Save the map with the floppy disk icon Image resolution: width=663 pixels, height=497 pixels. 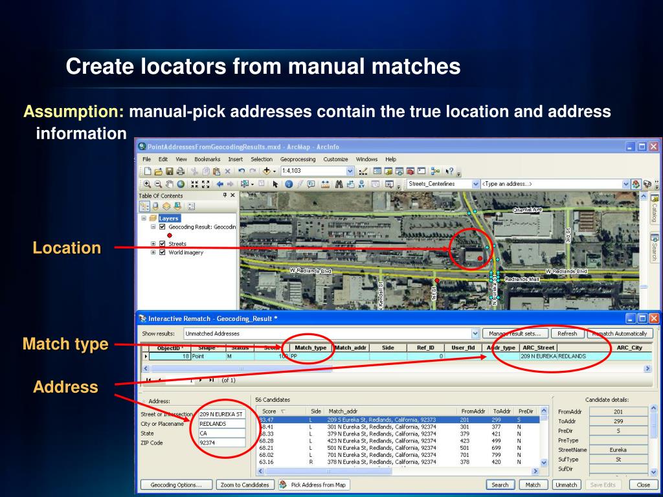[169, 171]
